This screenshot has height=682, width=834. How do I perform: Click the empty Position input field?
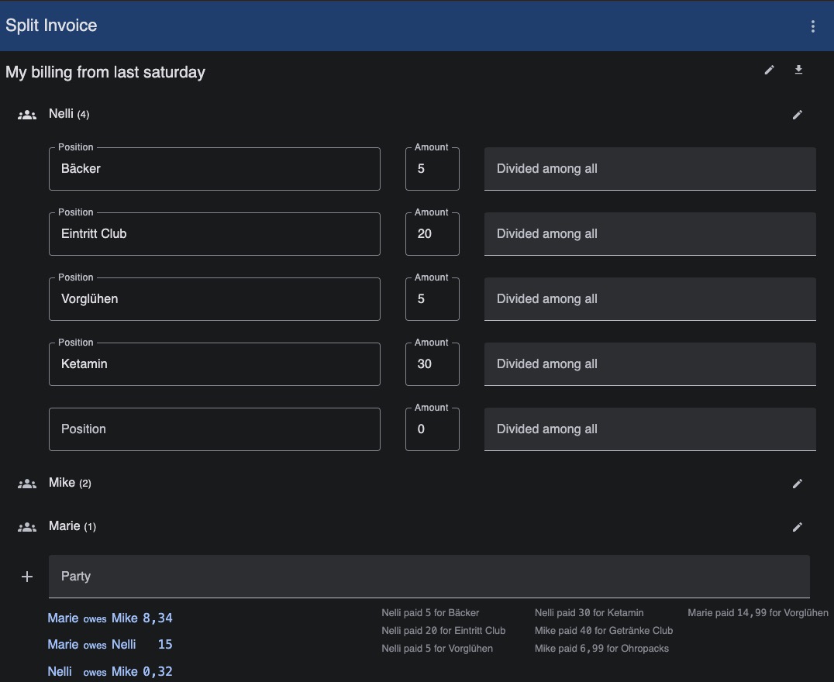pos(214,429)
